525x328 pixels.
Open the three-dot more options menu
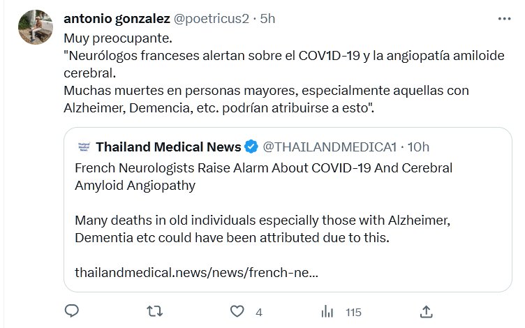click(x=504, y=19)
